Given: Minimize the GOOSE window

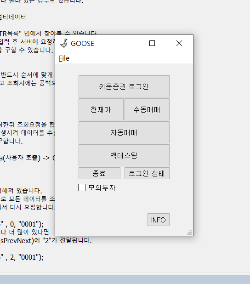Looking at the screenshot, I should [125, 43].
